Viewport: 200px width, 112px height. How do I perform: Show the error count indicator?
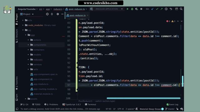[168, 21]
